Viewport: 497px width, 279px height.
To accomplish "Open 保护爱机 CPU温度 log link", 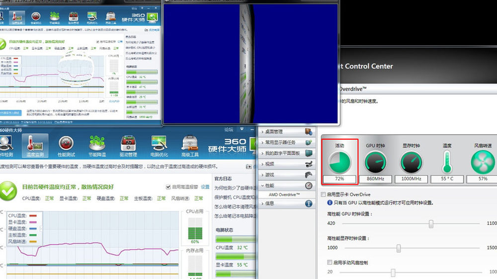I will [235, 197].
